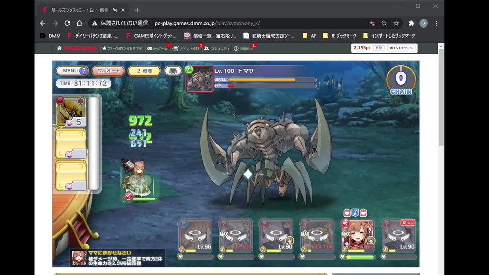Open the DMM bookmark
Viewport: 489px width, 275px height.
pyautogui.click(x=50, y=36)
